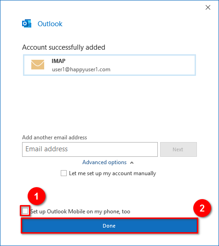Click the bold IMAP account type label
This screenshot has width=219, height=246.
pyautogui.click(x=58, y=61)
